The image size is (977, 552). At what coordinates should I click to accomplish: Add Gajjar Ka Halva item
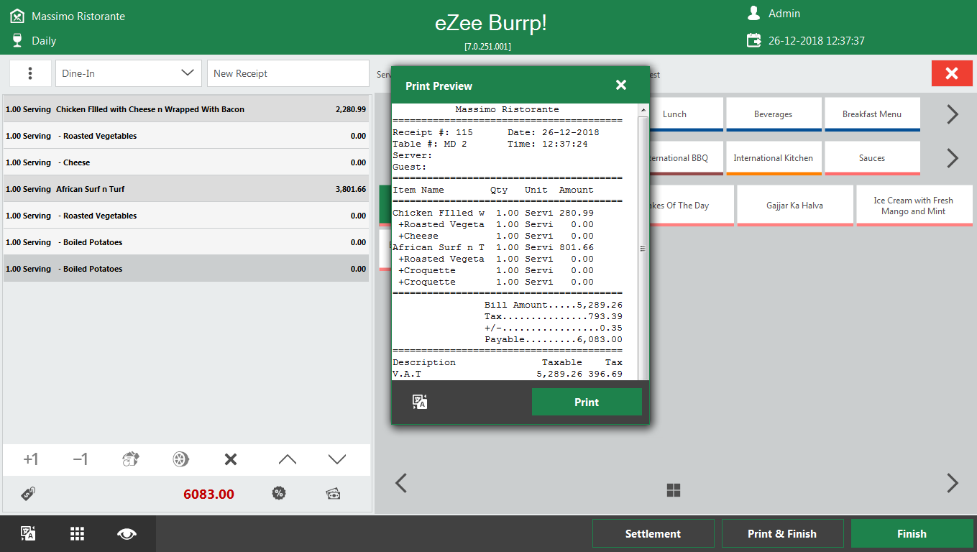tap(794, 206)
